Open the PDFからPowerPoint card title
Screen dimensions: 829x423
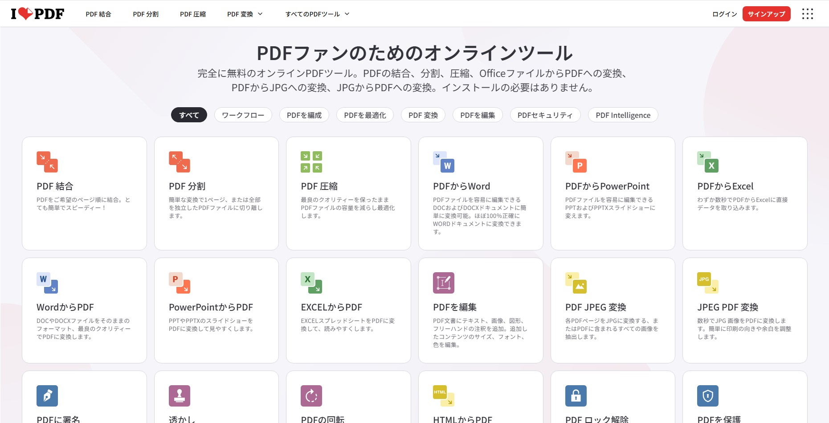[x=607, y=186]
